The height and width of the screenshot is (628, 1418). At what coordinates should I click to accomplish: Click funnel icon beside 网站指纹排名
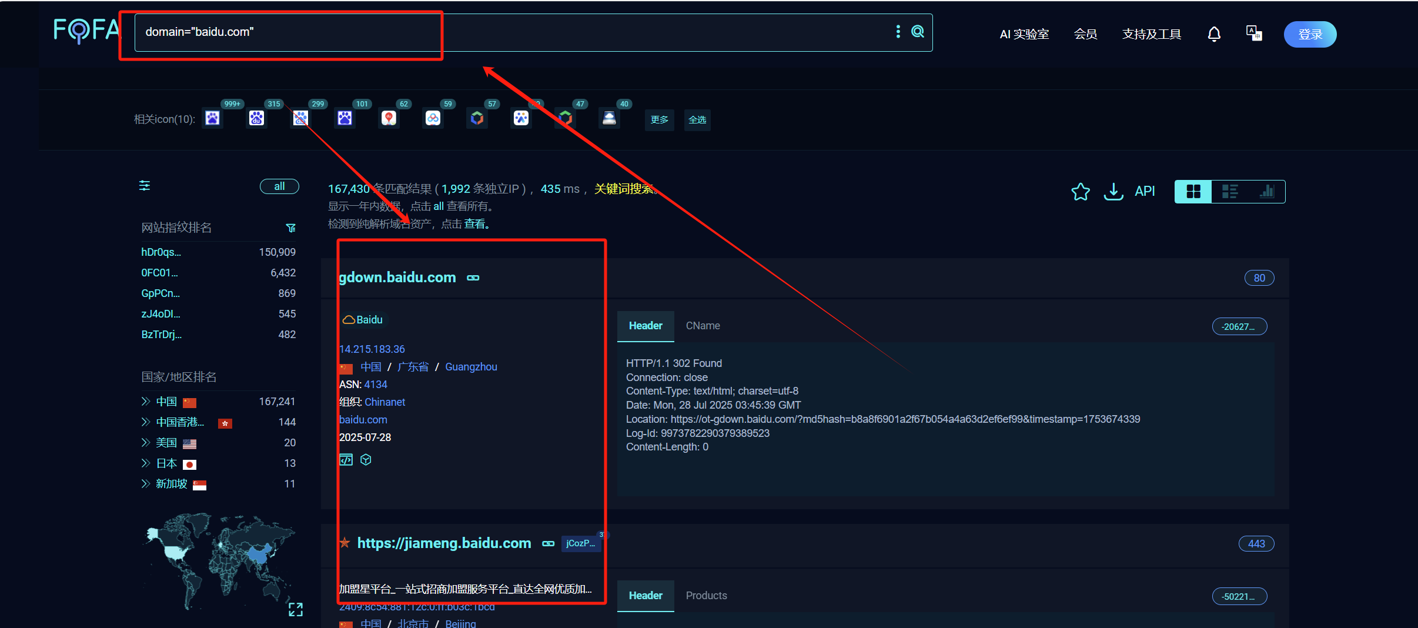(x=290, y=228)
